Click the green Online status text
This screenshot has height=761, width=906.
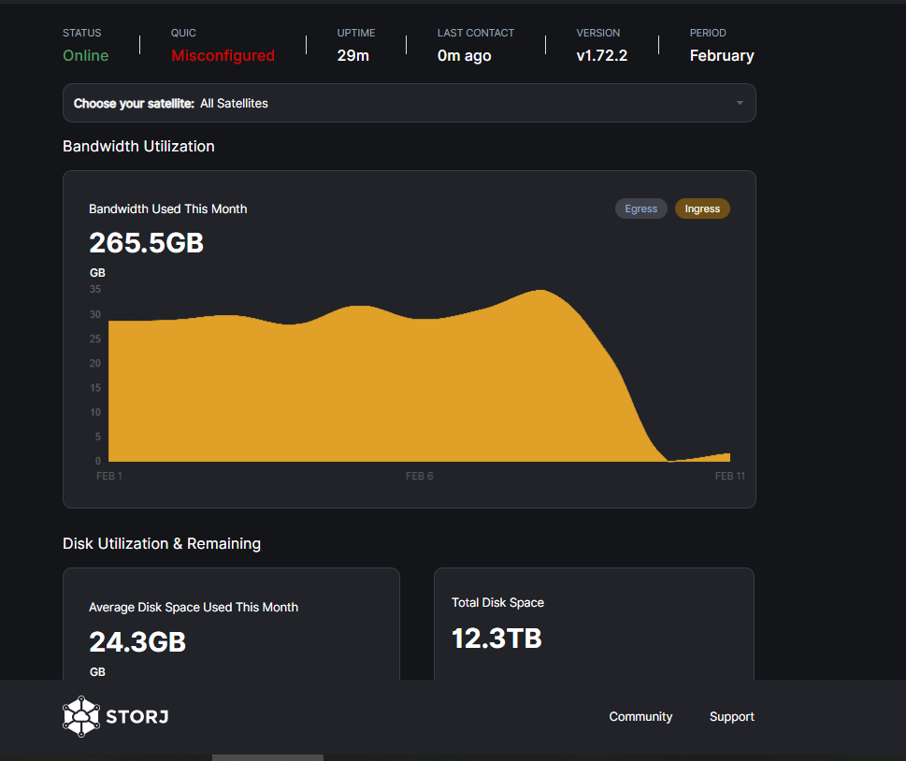point(86,56)
